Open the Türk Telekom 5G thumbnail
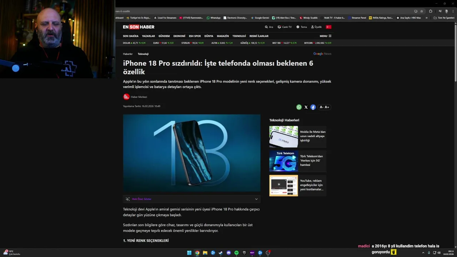Screen dimensions: 457x257 283,161
